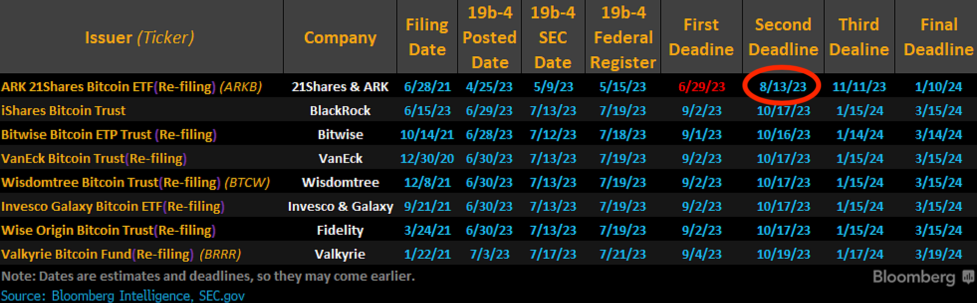Click the iShares Bitcoin Trust issuer name

tap(64, 111)
